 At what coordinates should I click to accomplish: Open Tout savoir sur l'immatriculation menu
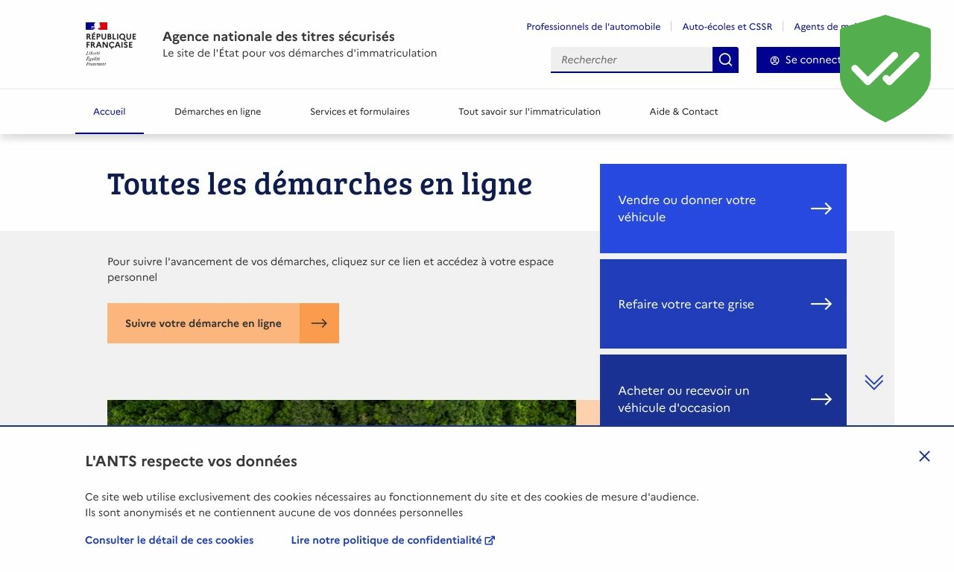529,112
